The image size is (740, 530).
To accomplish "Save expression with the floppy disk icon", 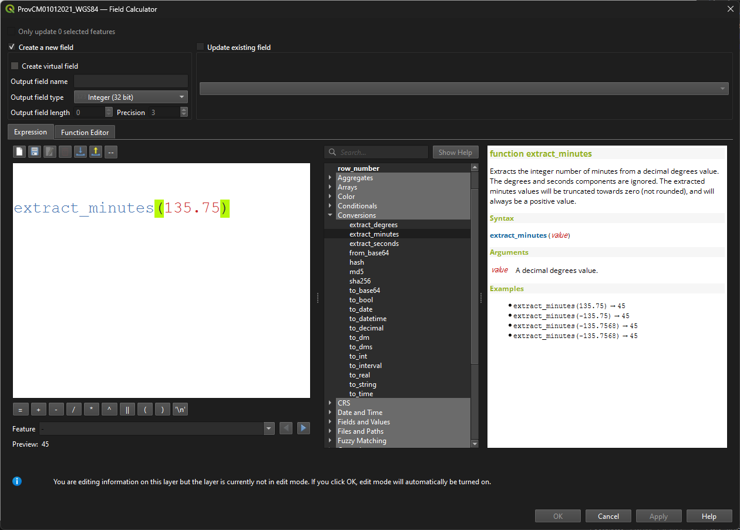I will click(x=35, y=152).
